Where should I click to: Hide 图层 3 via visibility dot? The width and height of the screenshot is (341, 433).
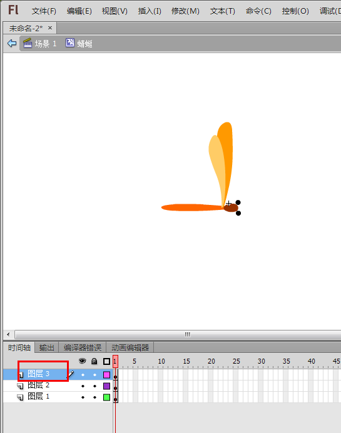(x=83, y=375)
